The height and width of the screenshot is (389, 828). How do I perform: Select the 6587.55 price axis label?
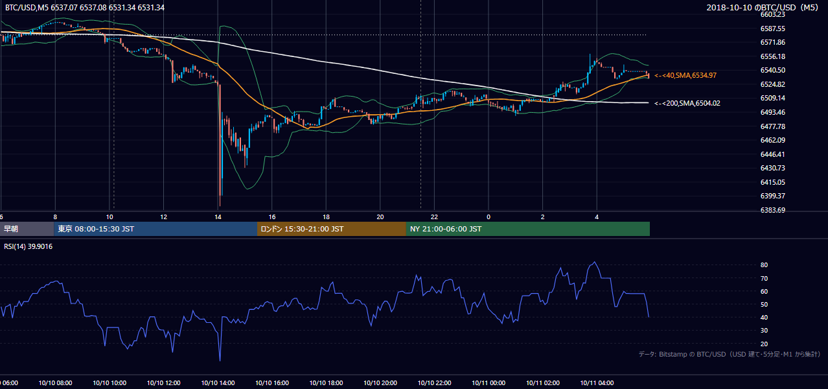coord(772,29)
